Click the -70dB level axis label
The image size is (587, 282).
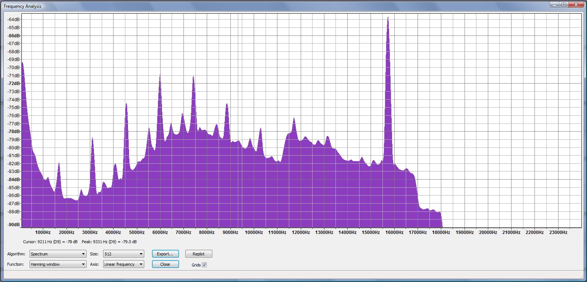[x=14, y=68]
